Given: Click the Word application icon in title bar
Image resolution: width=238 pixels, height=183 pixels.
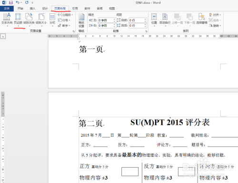Looking at the screenshot, I should tap(4, 2).
